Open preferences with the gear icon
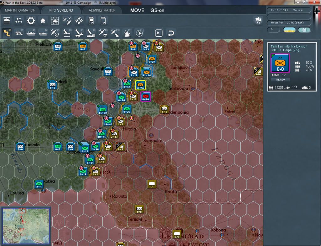This screenshot has width=321, height=246. click(31, 21)
